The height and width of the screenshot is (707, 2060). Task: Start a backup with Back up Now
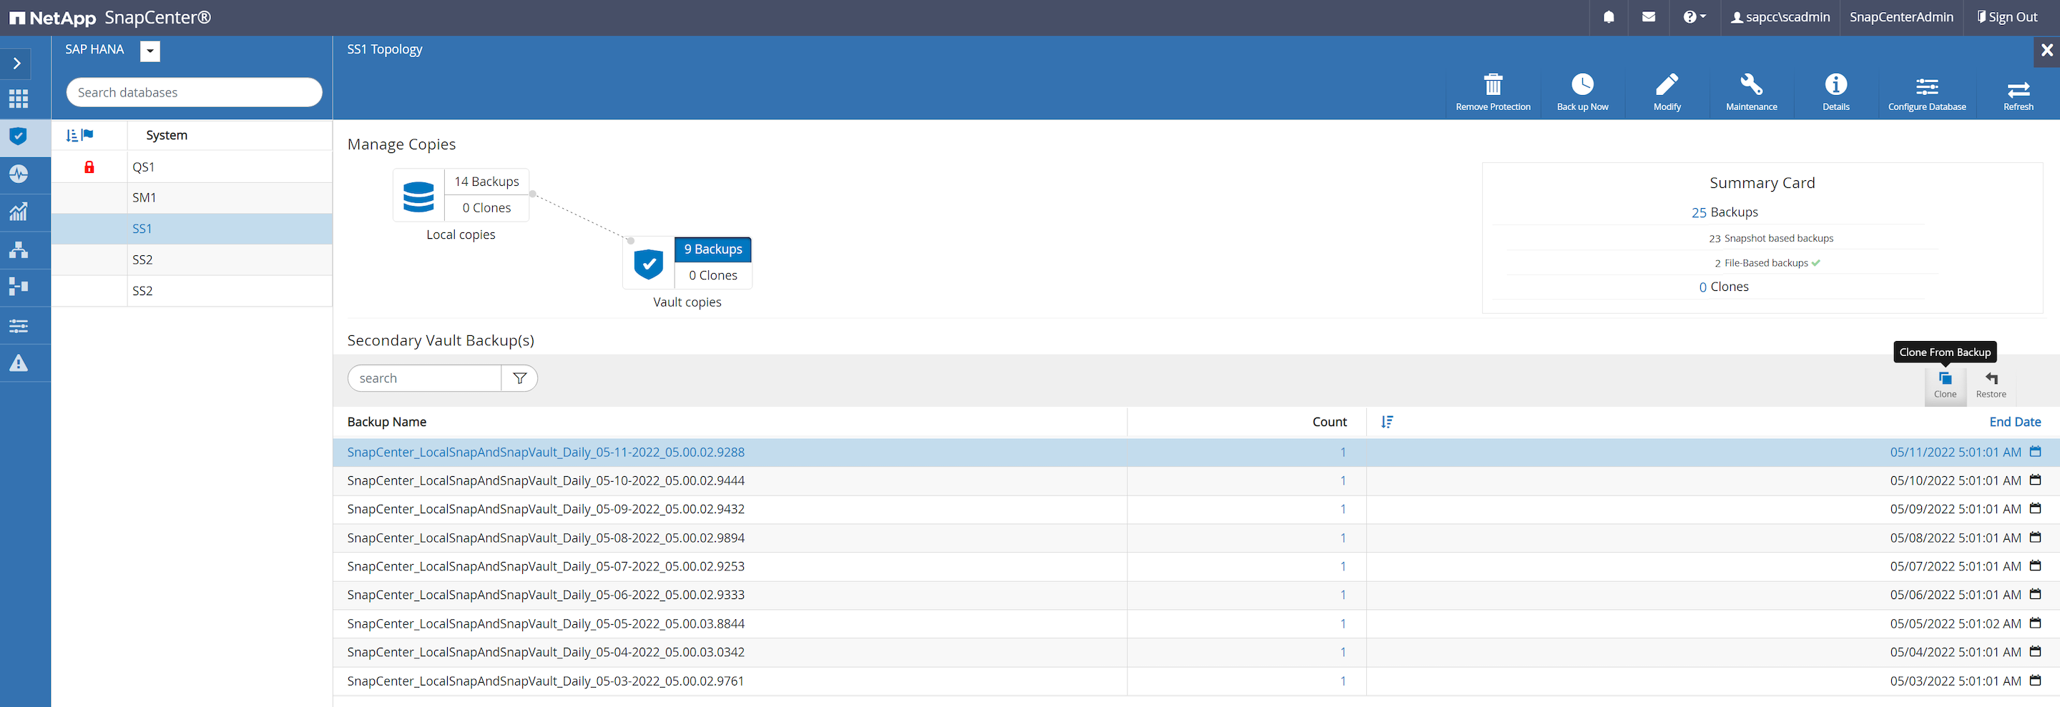[1581, 84]
